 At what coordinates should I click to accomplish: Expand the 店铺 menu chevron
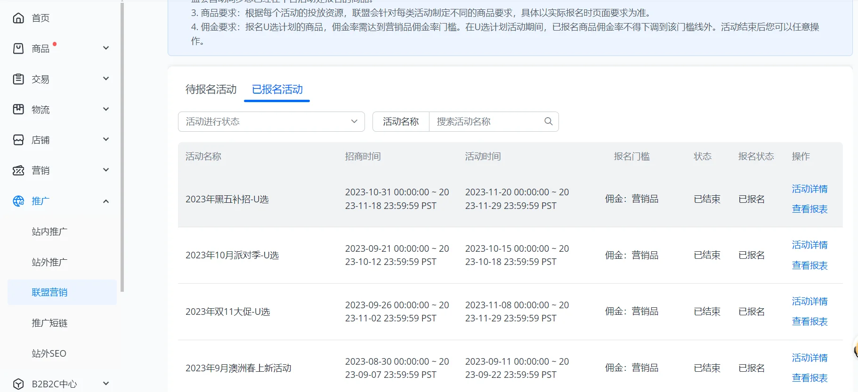coord(106,139)
